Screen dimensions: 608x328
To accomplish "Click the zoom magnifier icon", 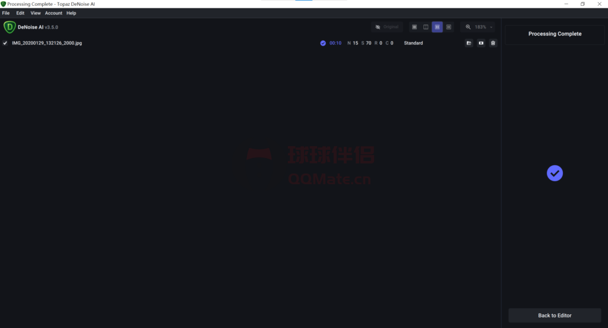I will [x=468, y=27].
